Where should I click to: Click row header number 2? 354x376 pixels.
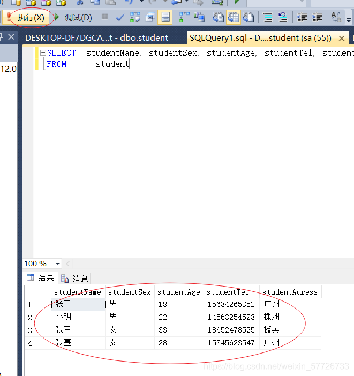point(38,317)
